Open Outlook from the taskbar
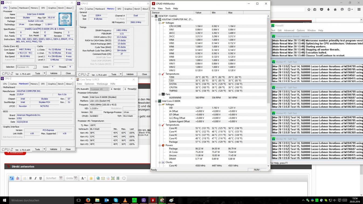The image size is (363, 204). (x=107, y=200)
